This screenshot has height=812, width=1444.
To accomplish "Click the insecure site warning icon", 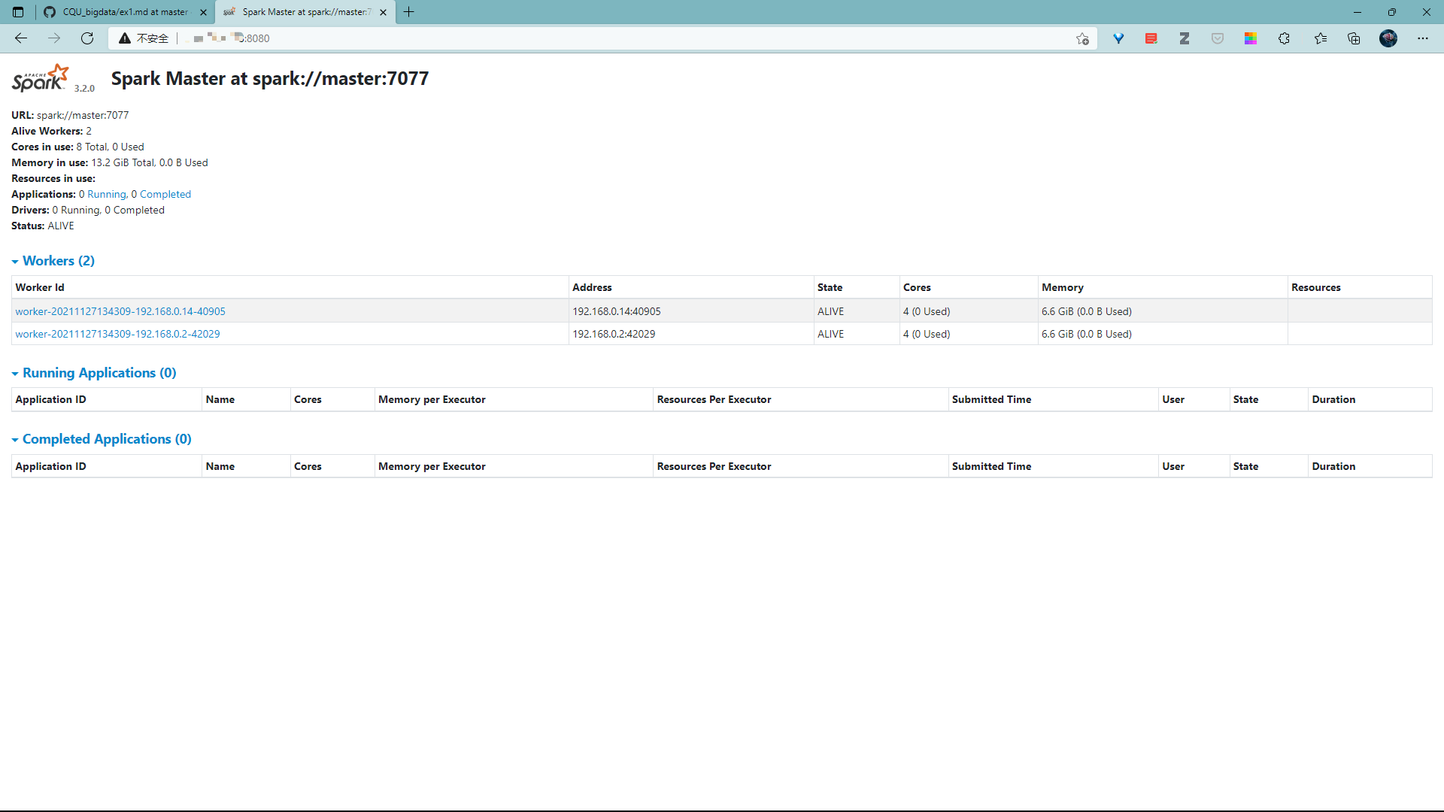I will [125, 38].
